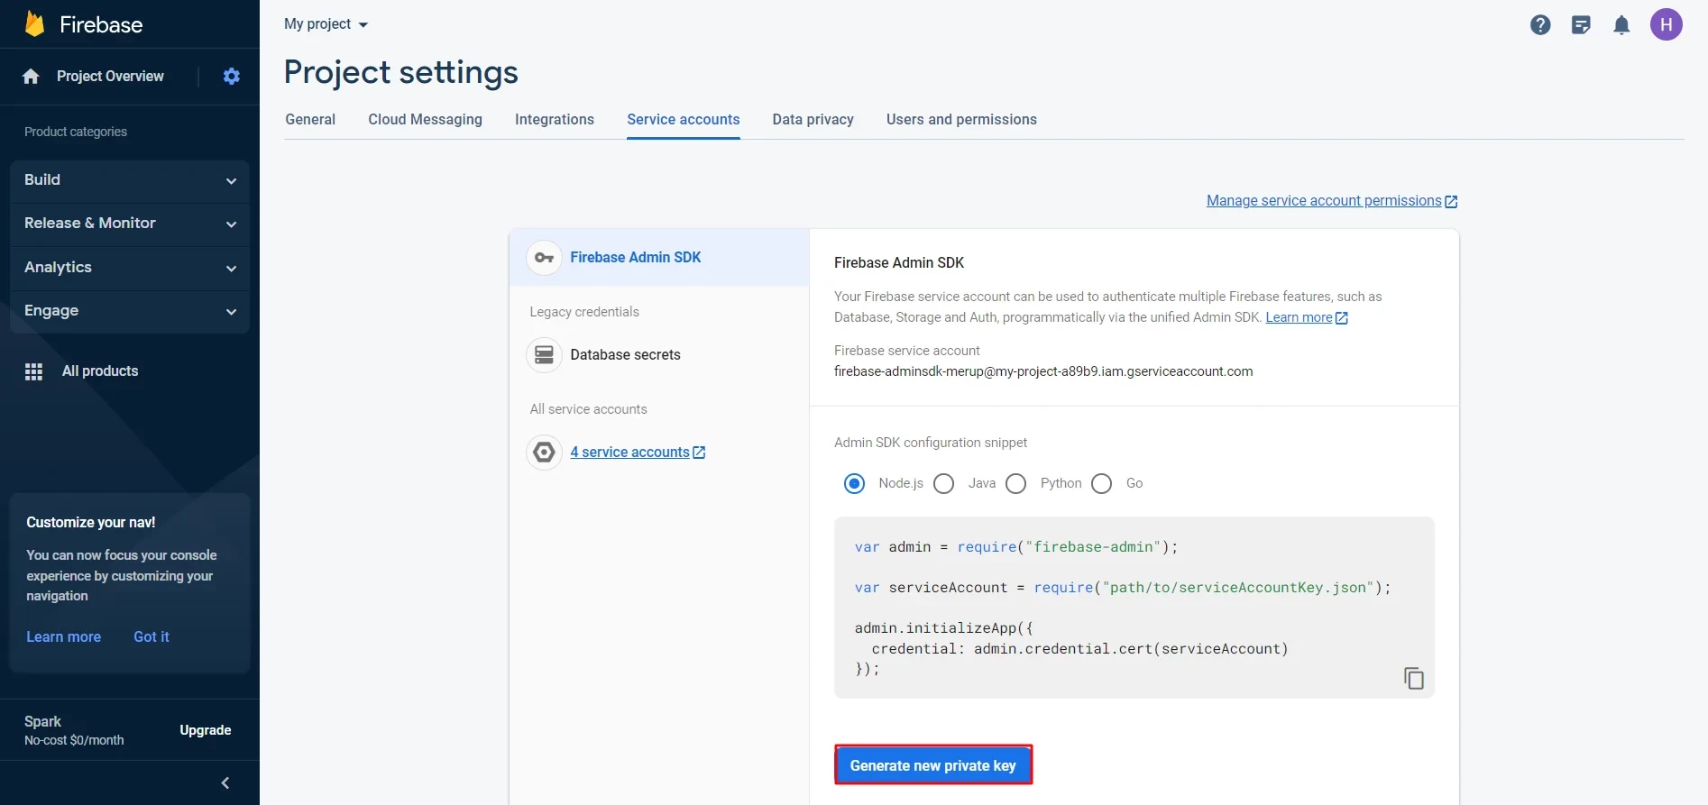
Task: Expand the Engage category
Action: (x=130, y=311)
